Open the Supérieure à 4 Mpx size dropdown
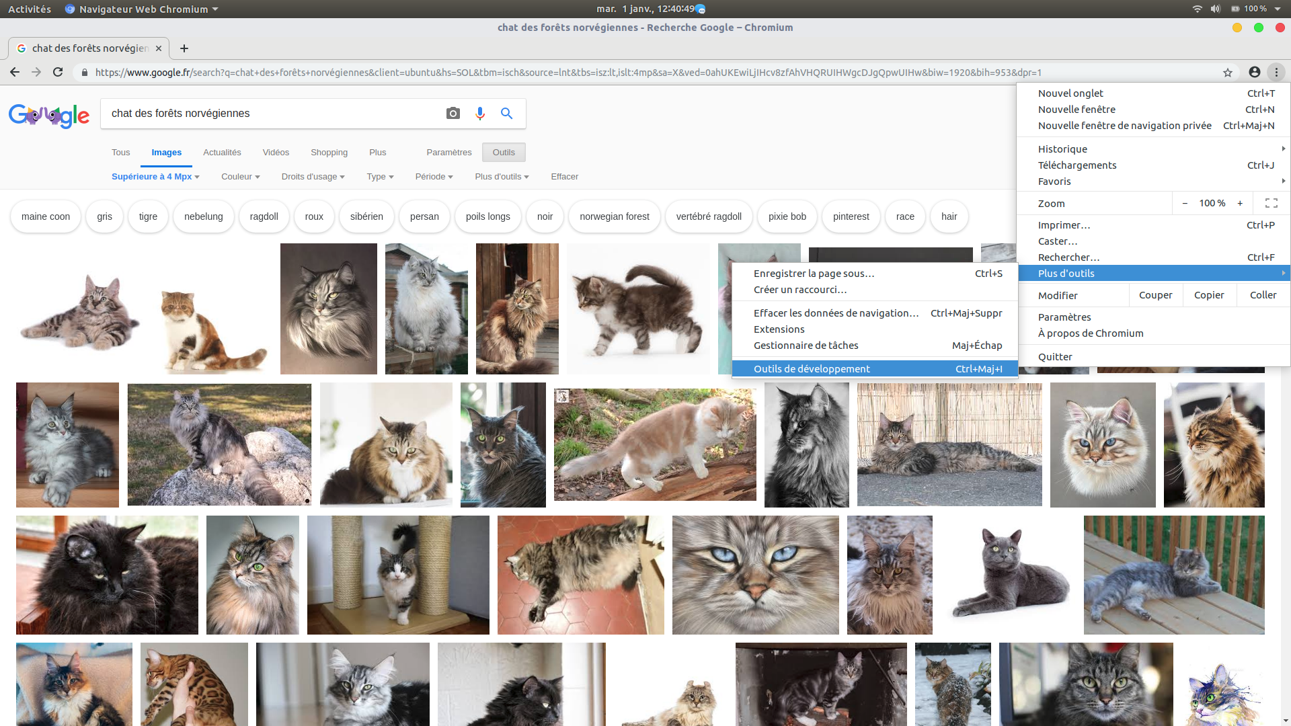 coord(155,177)
